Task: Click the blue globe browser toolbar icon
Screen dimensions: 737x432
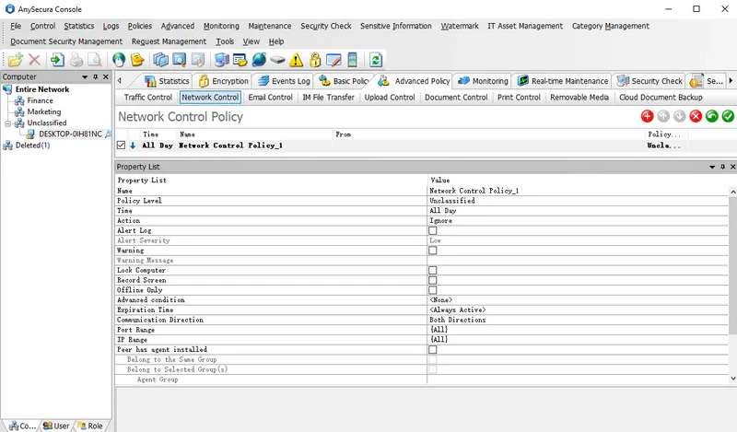Action: click(x=259, y=60)
